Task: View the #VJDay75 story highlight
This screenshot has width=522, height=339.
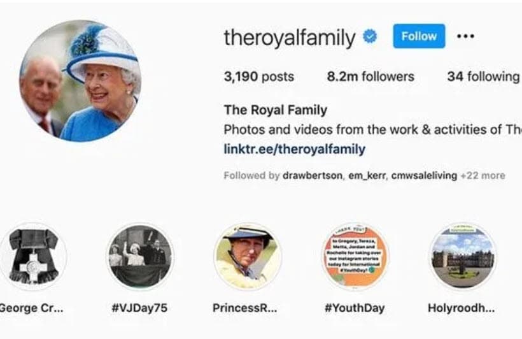Action: [x=139, y=256]
